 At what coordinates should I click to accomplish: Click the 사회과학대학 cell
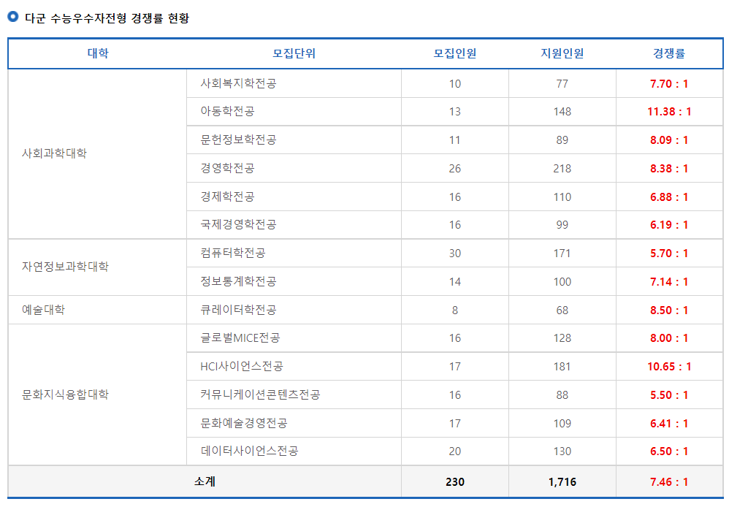click(x=45, y=153)
